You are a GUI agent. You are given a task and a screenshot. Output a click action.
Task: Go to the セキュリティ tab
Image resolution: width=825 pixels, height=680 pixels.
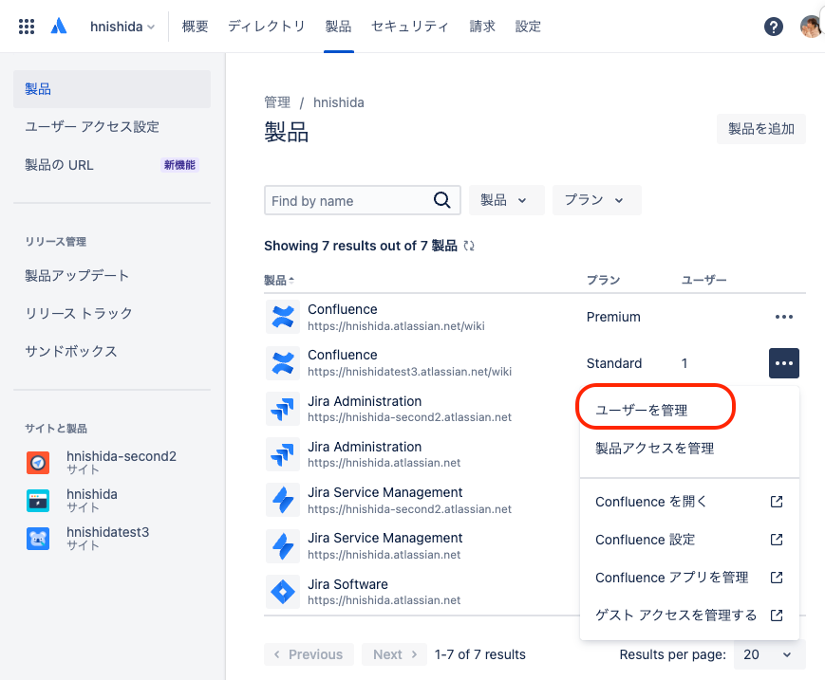410,27
